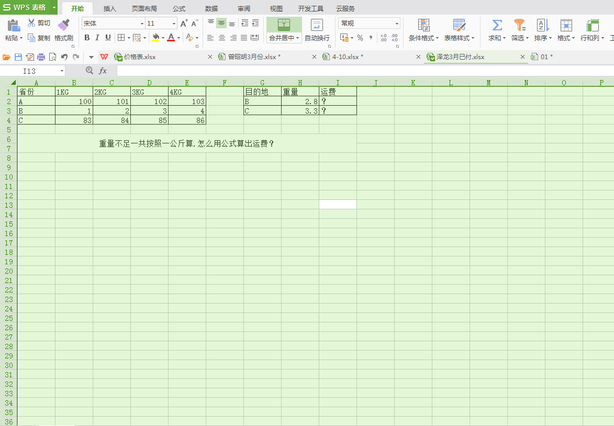Click the AutoSum (求和) sigma icon
This screenshot has height=426, width=614.
(497, 25)
